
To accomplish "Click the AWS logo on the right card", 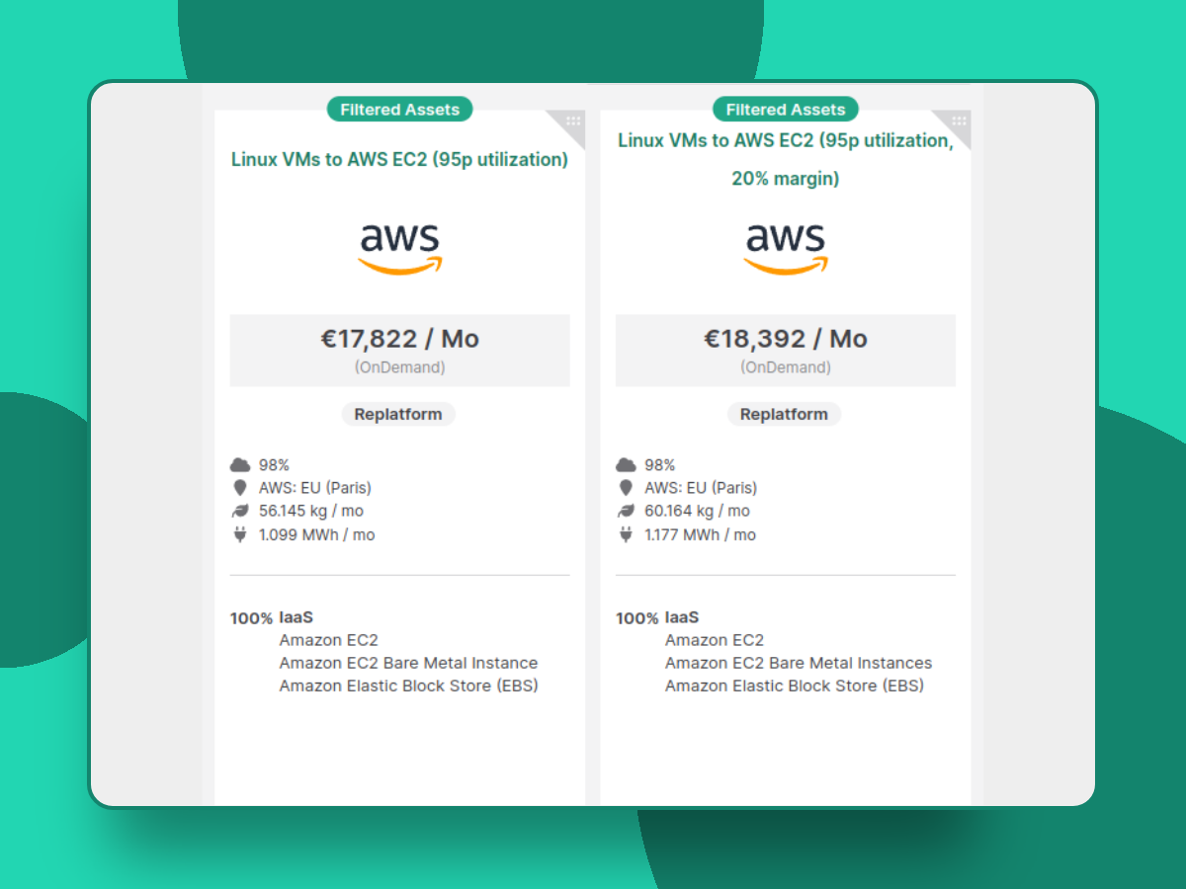I will click(x=785, y=246).
